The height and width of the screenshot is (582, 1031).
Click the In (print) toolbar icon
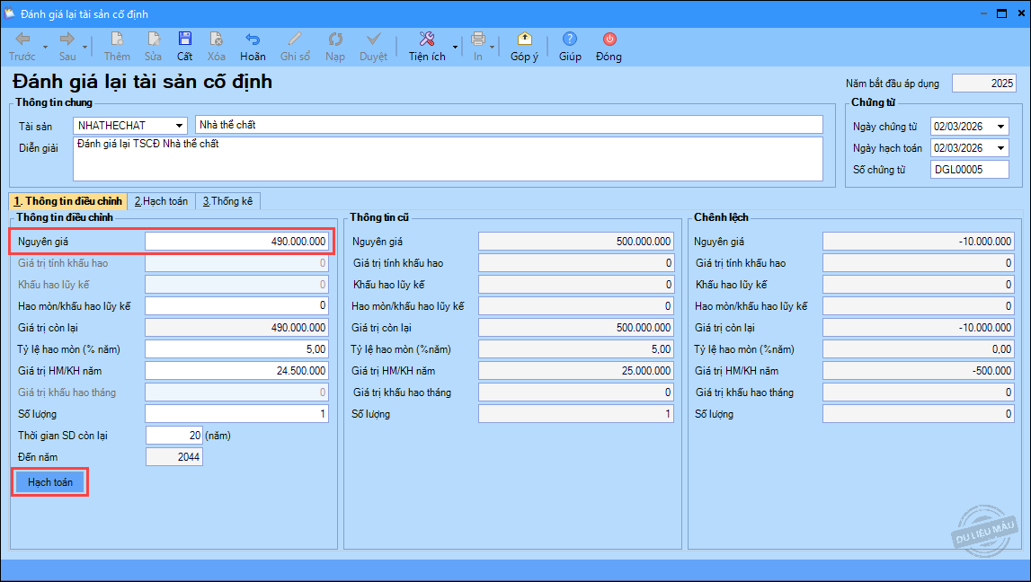(x=478, y=40)
